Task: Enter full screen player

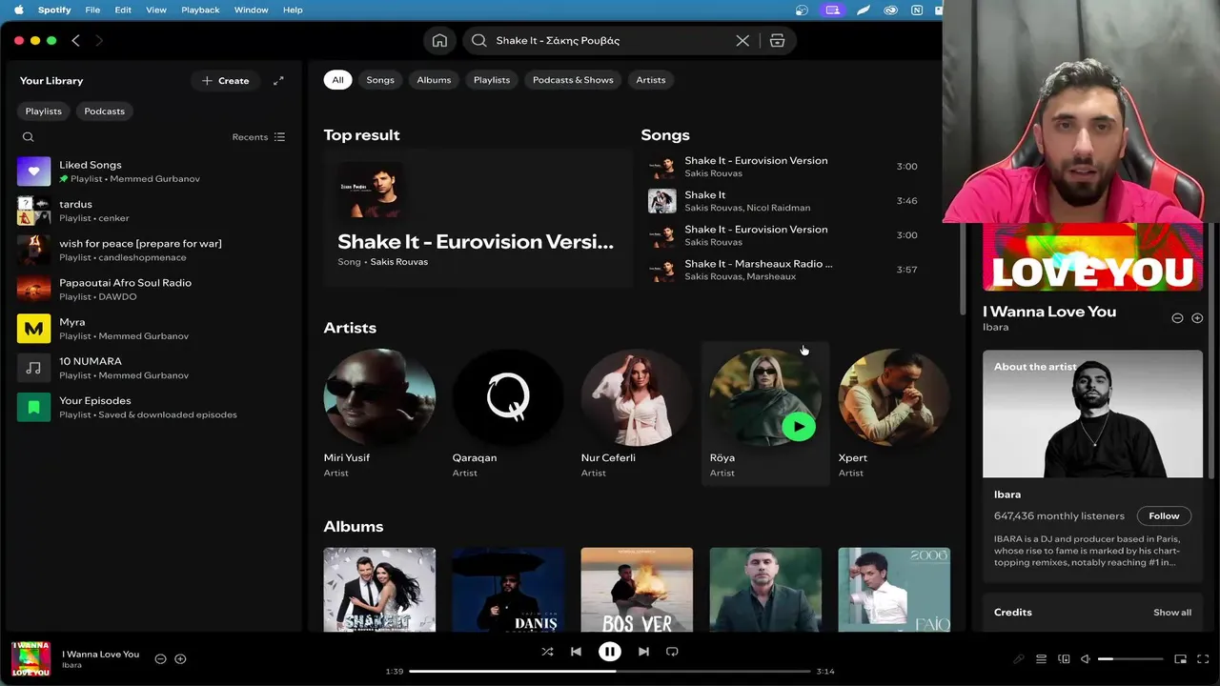Action: tap(1203, 659)
